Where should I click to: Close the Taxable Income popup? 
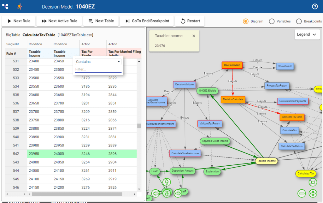pyautogui.click(x=194, y=36)
